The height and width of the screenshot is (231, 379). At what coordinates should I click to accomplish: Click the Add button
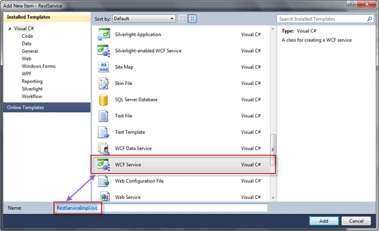tap(324, 221)
